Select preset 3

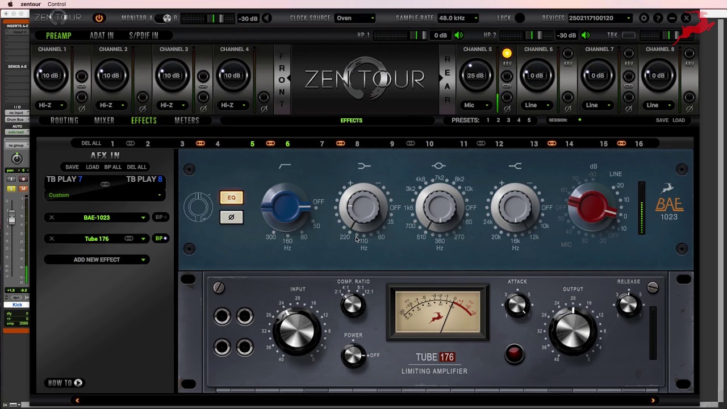coord(508,120)
